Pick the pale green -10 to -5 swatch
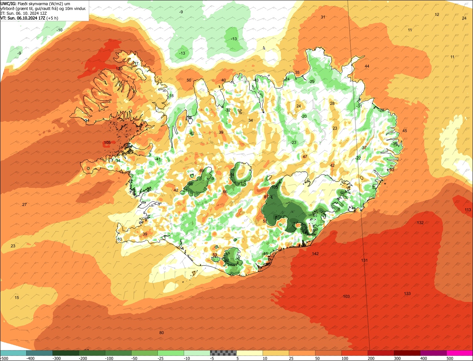This screenshot has width=473, height=361. 197,353
